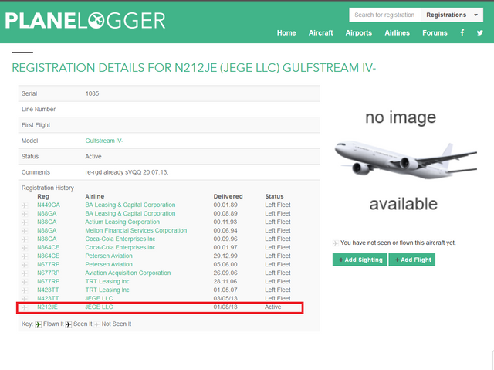Screen dimensions: 494x370
Task: Click plane status icon beside N449GA
Action: 25,205
